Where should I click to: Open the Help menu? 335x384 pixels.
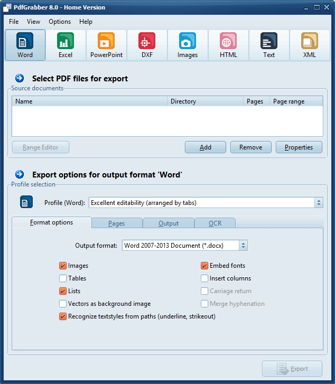[86, 22]
